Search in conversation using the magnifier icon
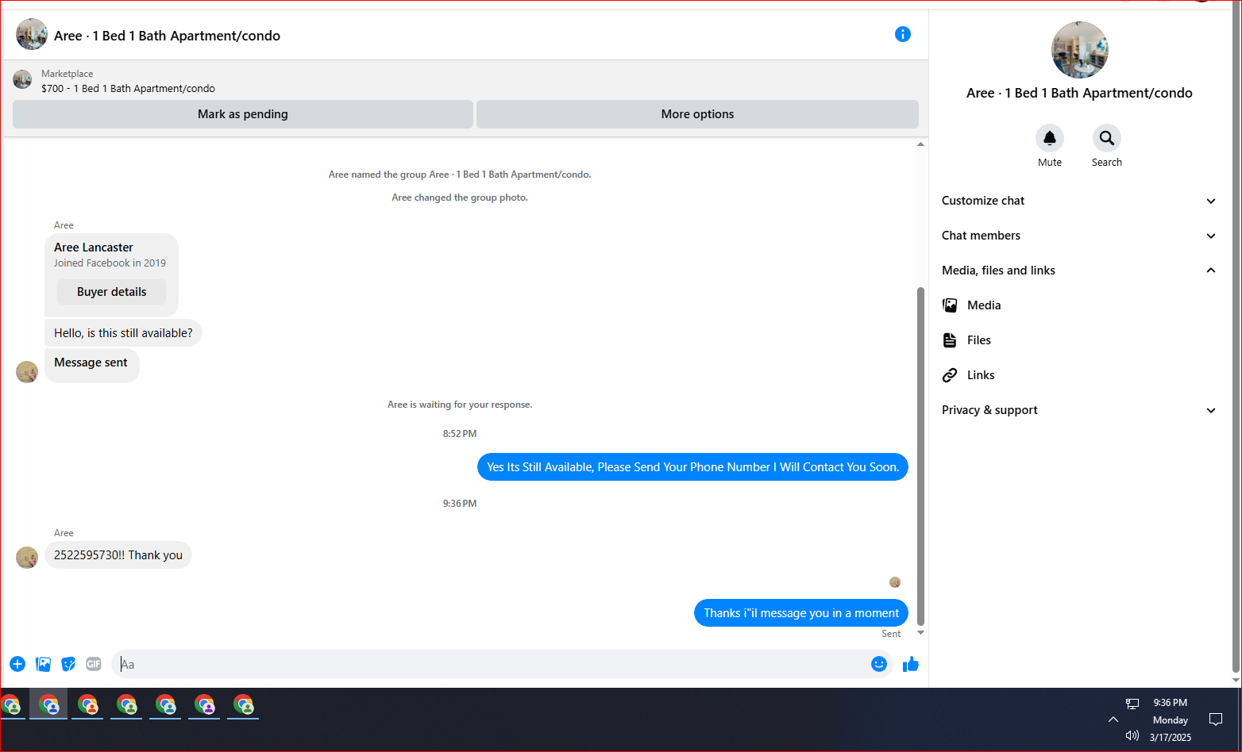Image resolution: width=1242 pixels, height=752 pixels. point(1106,138)
